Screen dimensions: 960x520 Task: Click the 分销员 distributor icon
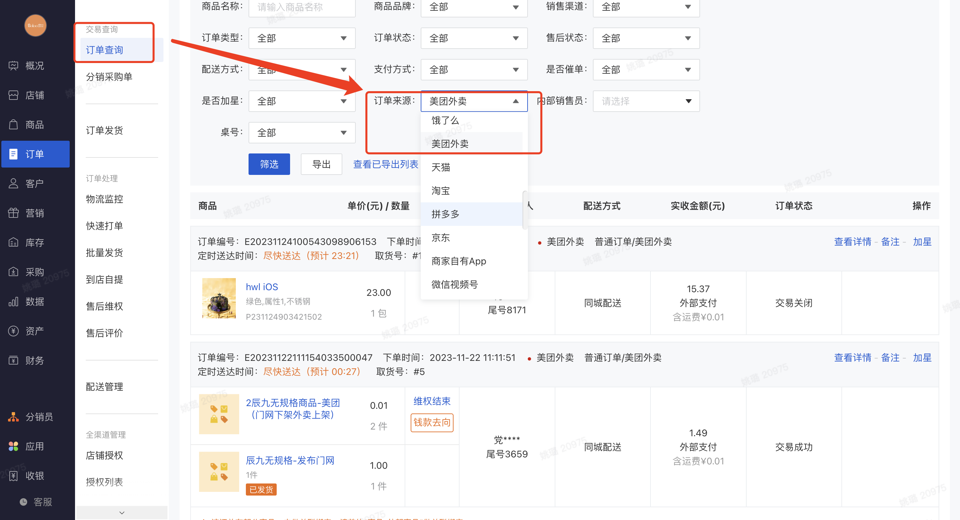13,417
